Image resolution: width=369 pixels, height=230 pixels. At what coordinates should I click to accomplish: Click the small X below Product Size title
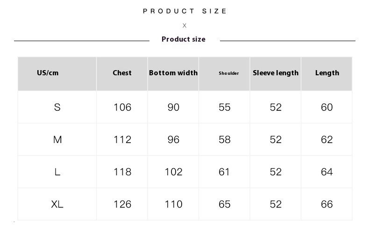pos(184,26)
